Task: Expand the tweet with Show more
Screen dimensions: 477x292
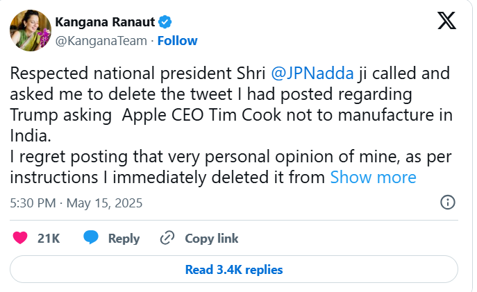Action: tap(373, 177)
